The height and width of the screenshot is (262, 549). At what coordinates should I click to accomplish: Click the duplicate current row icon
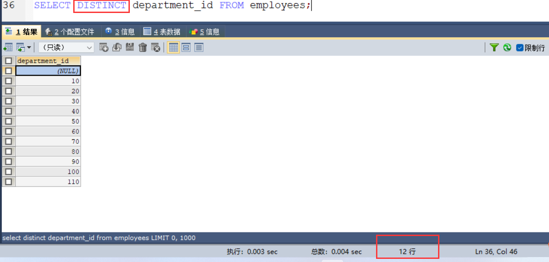[x=117, y=47]
